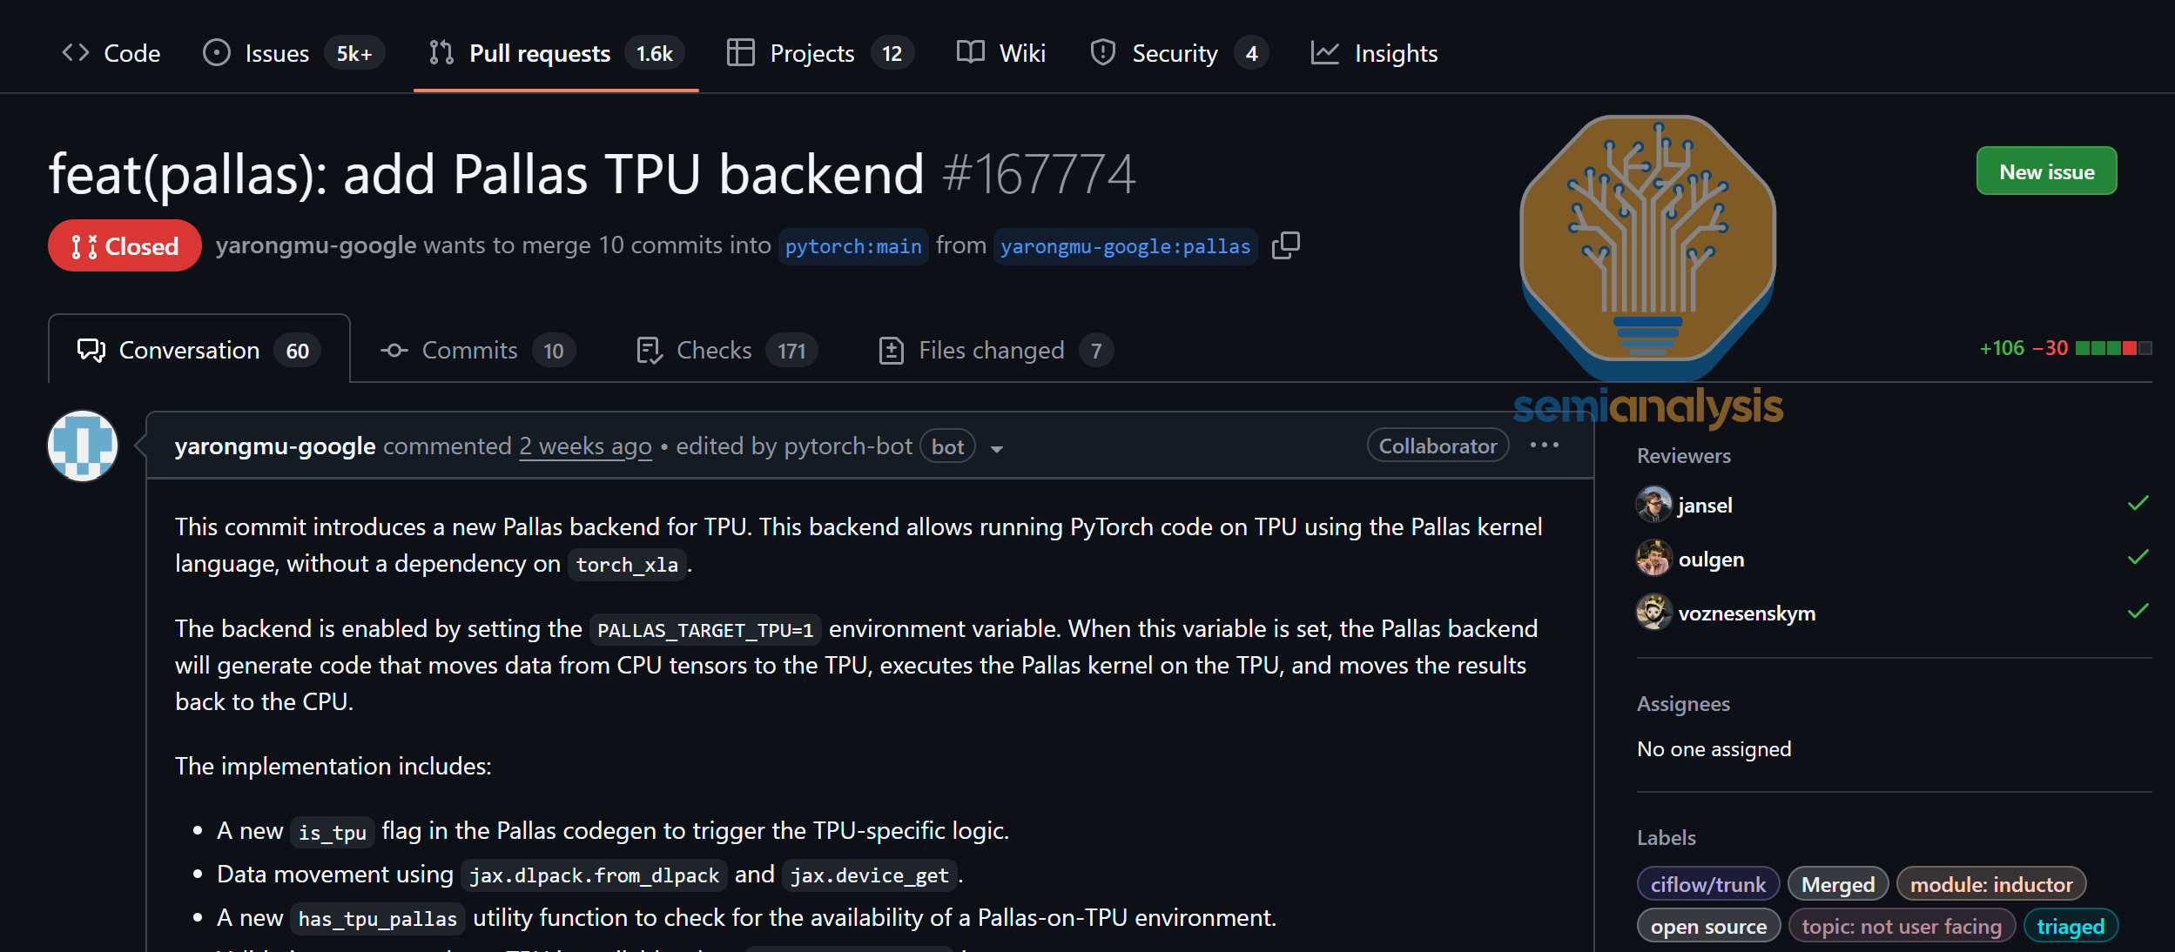Select the 'module: inductor' label
Screen dimensions: 2175x952
click(1990, 884)
